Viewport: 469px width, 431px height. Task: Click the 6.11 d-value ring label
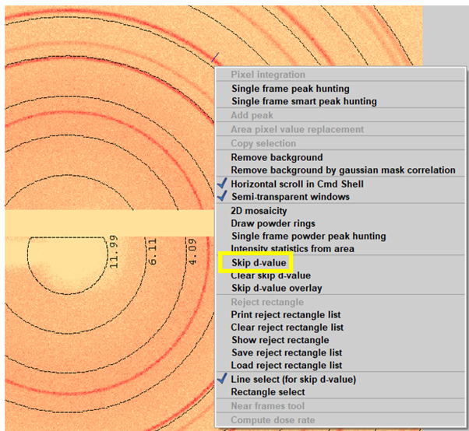153,252
